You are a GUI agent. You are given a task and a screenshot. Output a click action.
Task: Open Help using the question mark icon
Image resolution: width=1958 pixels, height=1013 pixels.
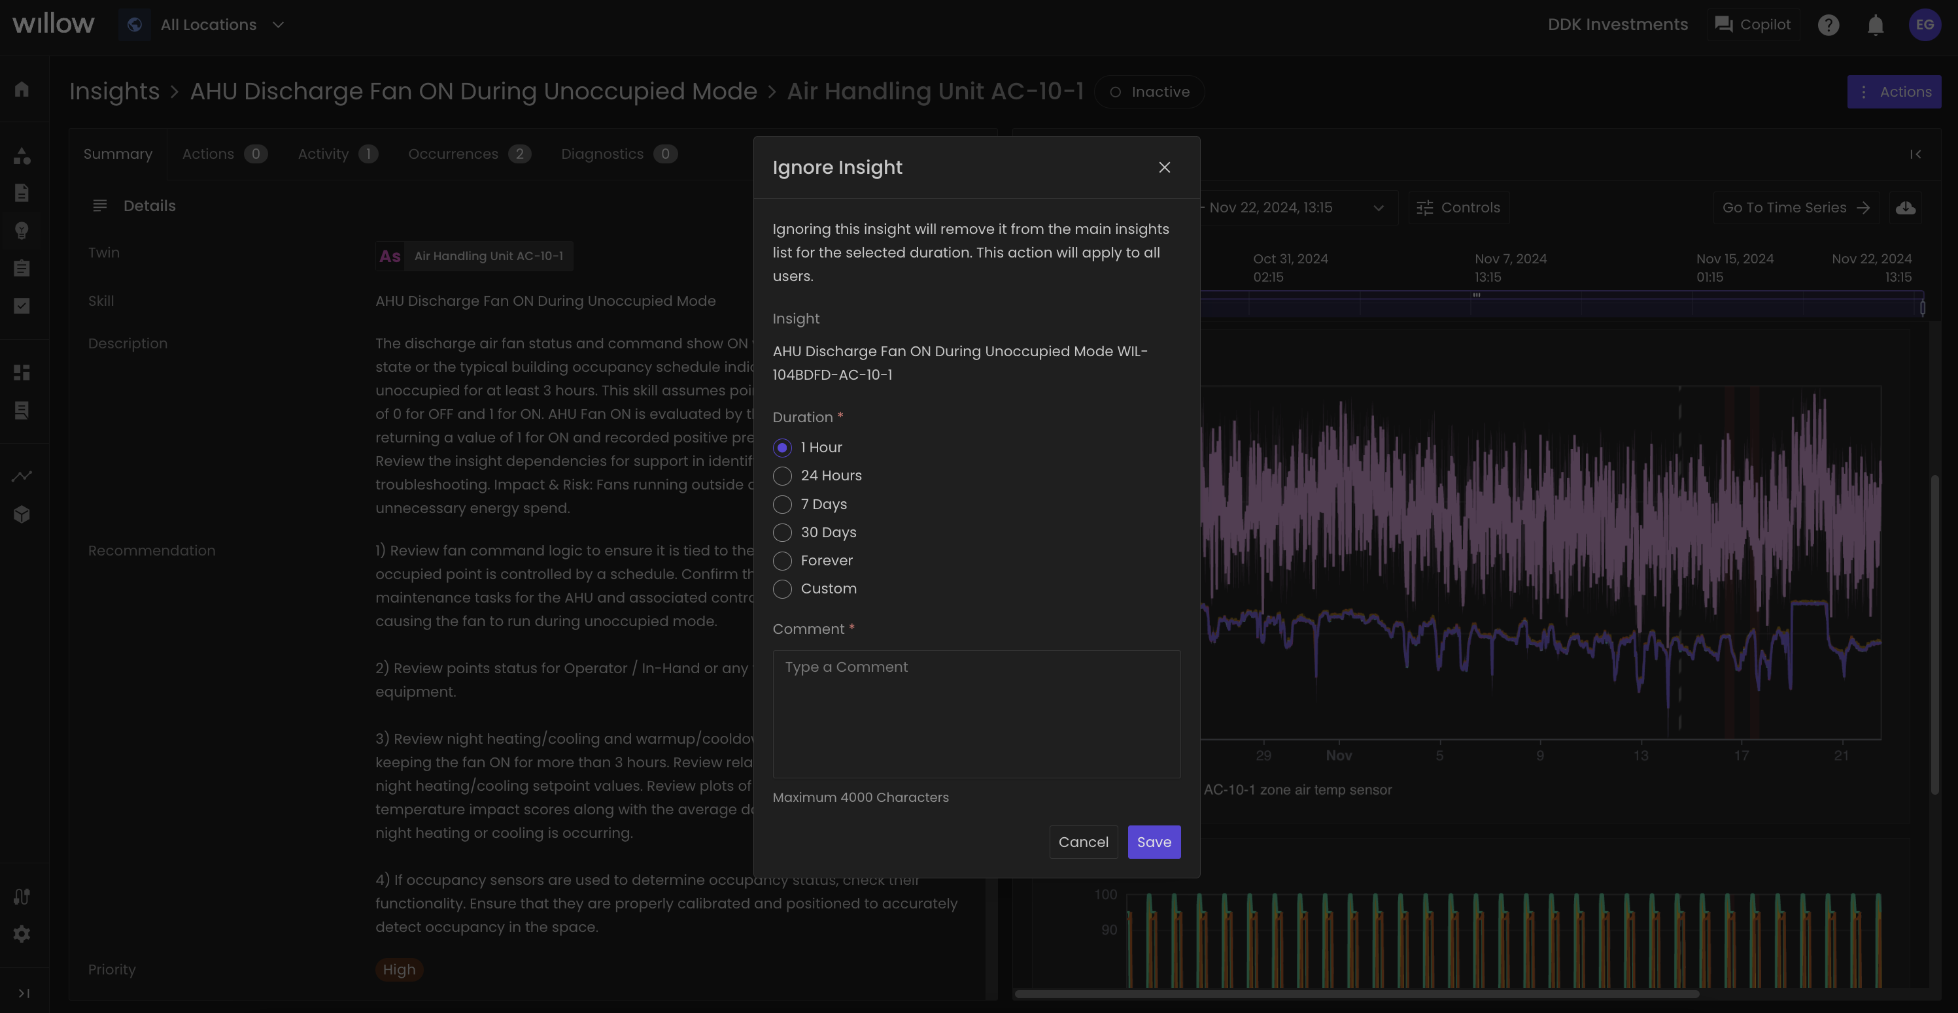point(1829,25)
